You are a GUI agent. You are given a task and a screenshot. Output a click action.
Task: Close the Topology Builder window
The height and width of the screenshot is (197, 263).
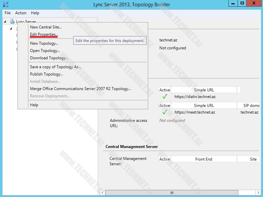[x=254, y=3]
